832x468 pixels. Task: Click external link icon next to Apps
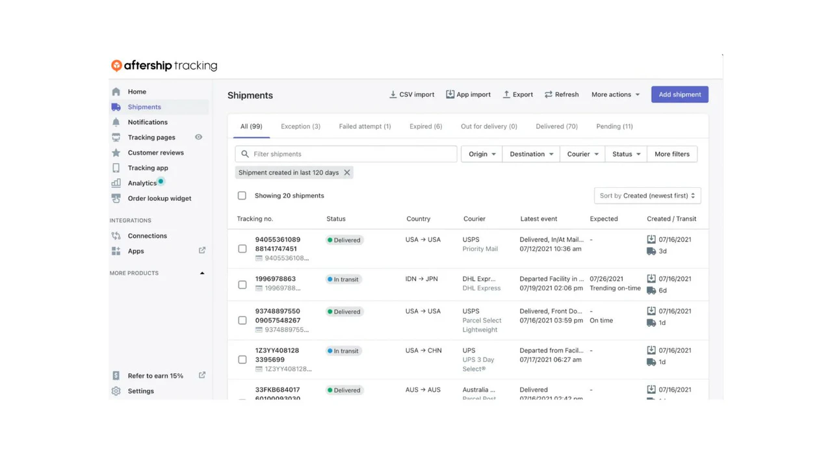(x=202, y=250)
